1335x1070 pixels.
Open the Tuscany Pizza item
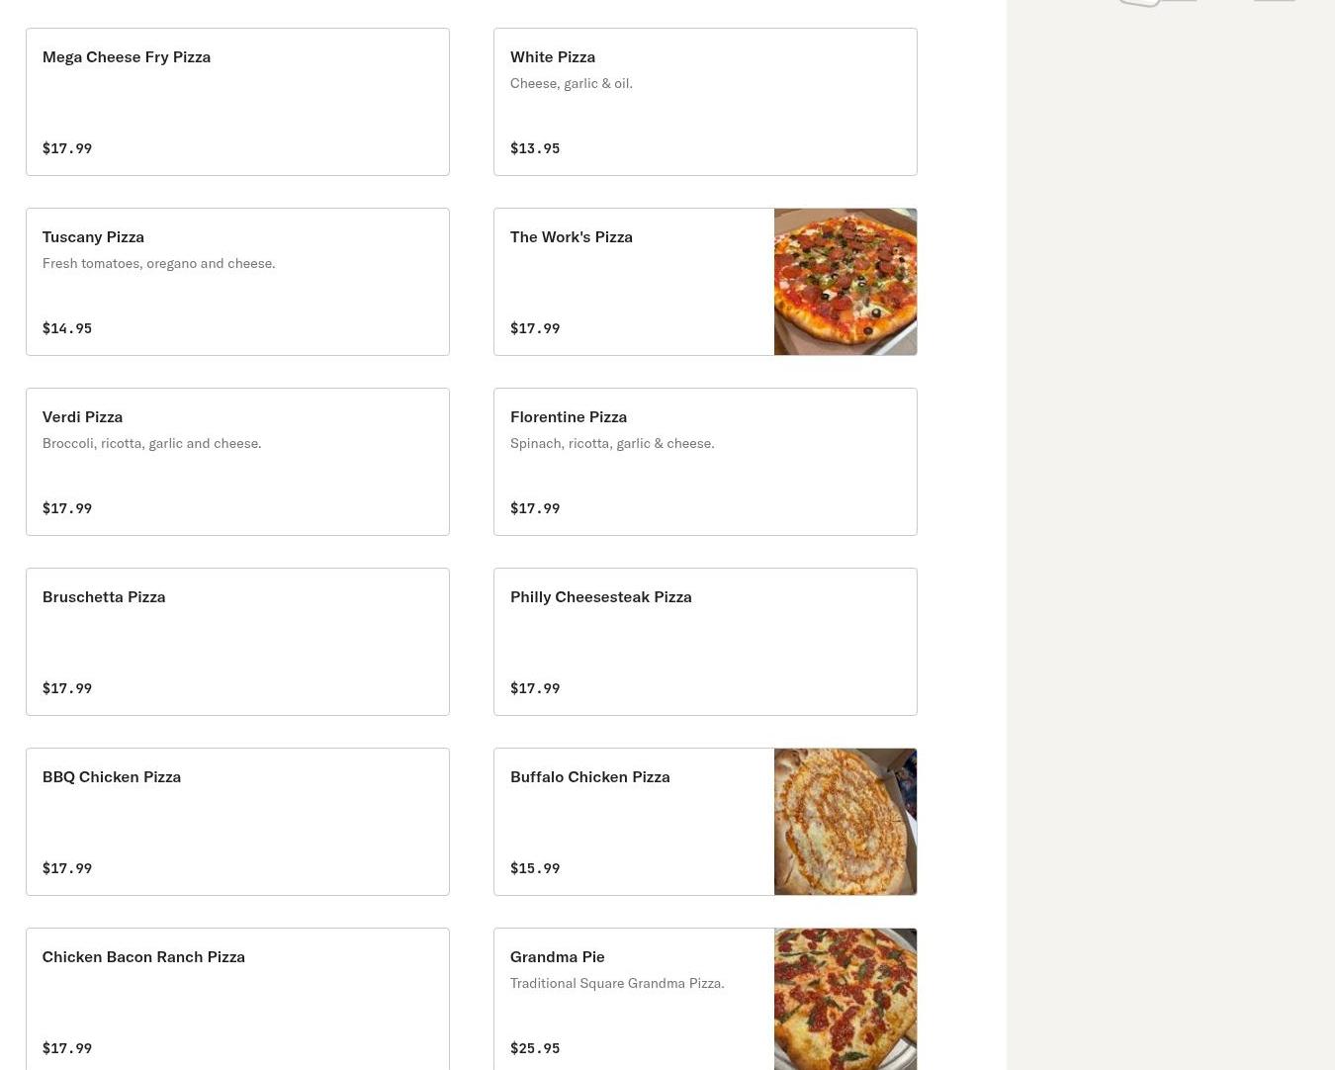(x=237, y=282)
